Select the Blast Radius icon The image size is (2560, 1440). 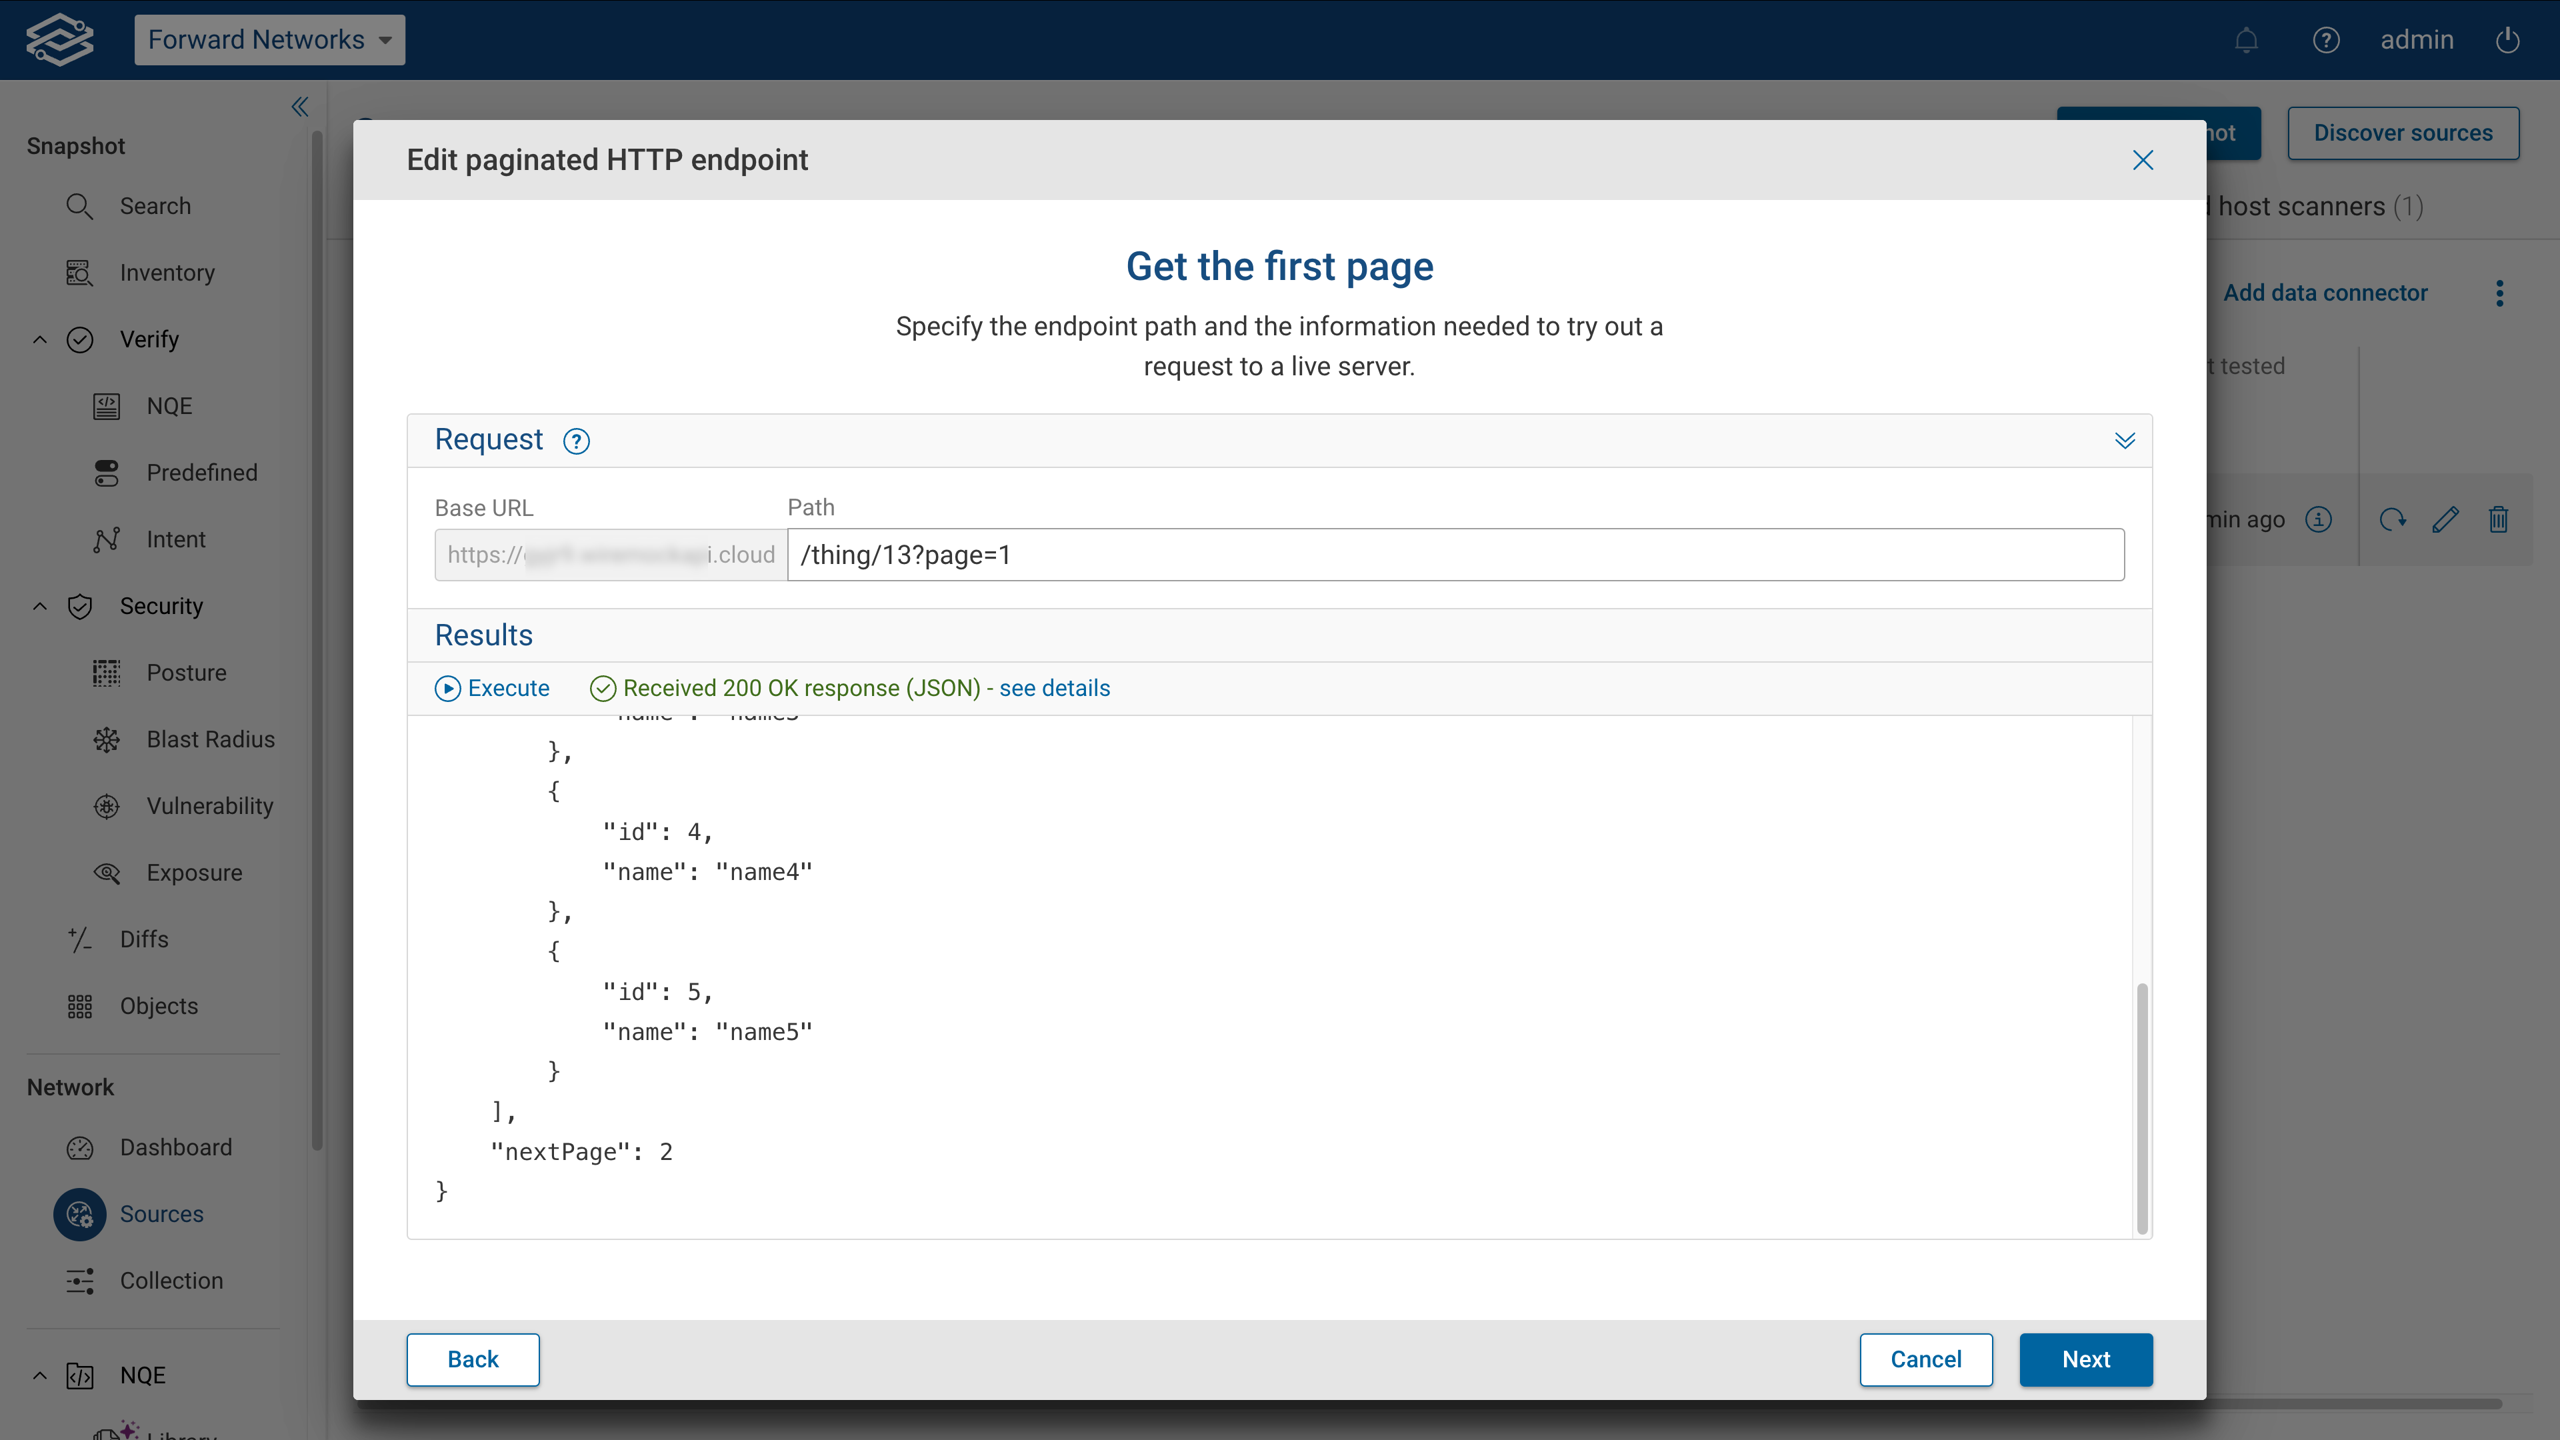107,739
